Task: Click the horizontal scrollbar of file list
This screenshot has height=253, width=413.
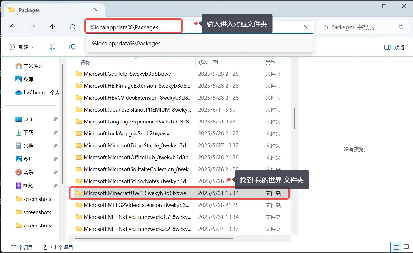Action: click(154, 238)
